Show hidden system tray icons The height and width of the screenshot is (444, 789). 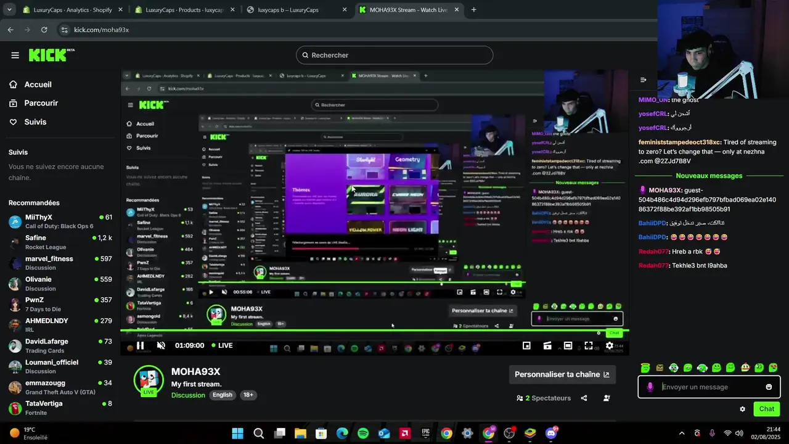pos(682,434)
